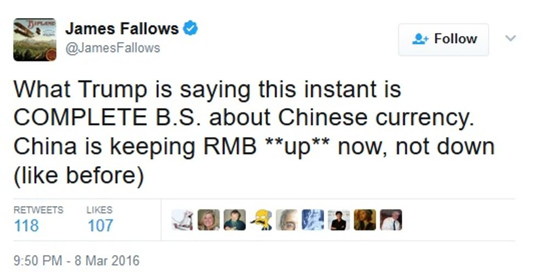The height and width of the screenshot is (279, 538).
Task: Click the person-plus icon in Follow
Action: pyautogui.click(x=421, y=39)
